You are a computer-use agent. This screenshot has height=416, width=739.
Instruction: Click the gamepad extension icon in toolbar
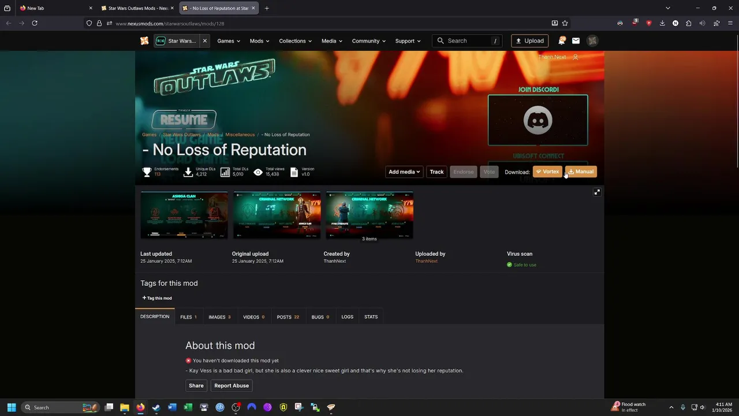620,23
